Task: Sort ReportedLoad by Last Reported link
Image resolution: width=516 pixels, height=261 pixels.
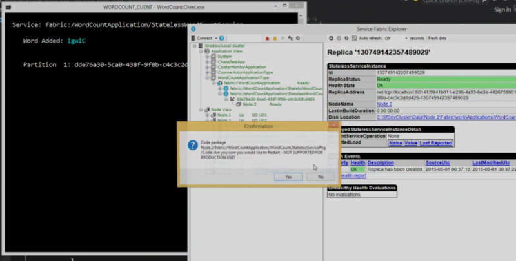Action: click(x=436, y=143)
